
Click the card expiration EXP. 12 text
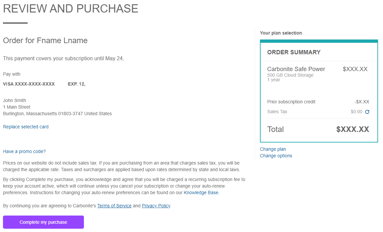(x=76, y=84)
